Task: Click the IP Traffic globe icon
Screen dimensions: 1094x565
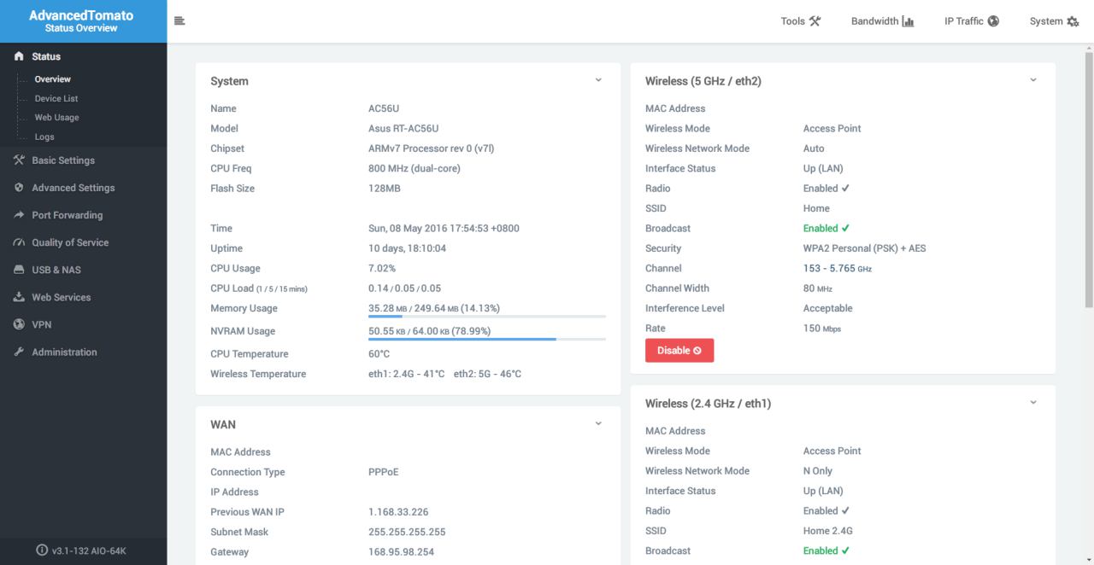Action: click(x=993, y=21)
